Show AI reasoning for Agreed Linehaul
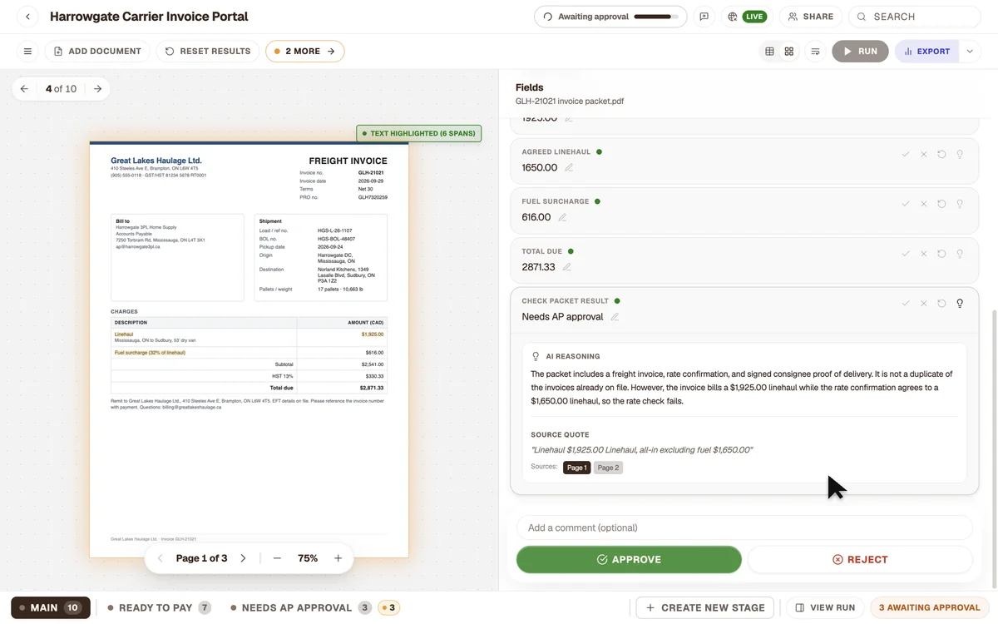The image size is (998, 624). click(960, 154)
